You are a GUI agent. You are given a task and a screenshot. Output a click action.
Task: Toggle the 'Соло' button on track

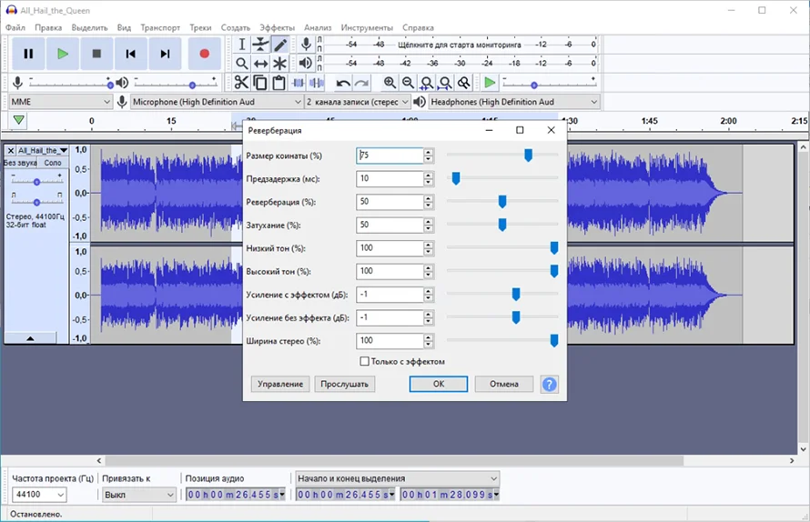(x=53, y=163)
